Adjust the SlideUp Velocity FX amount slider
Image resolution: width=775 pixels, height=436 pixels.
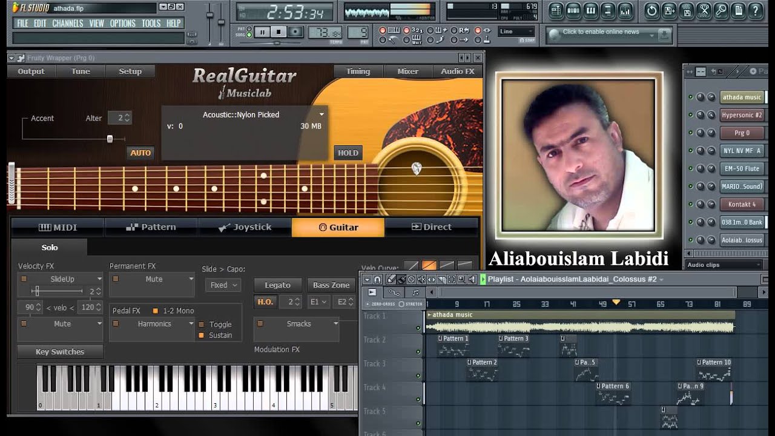(x=36, y=291)
